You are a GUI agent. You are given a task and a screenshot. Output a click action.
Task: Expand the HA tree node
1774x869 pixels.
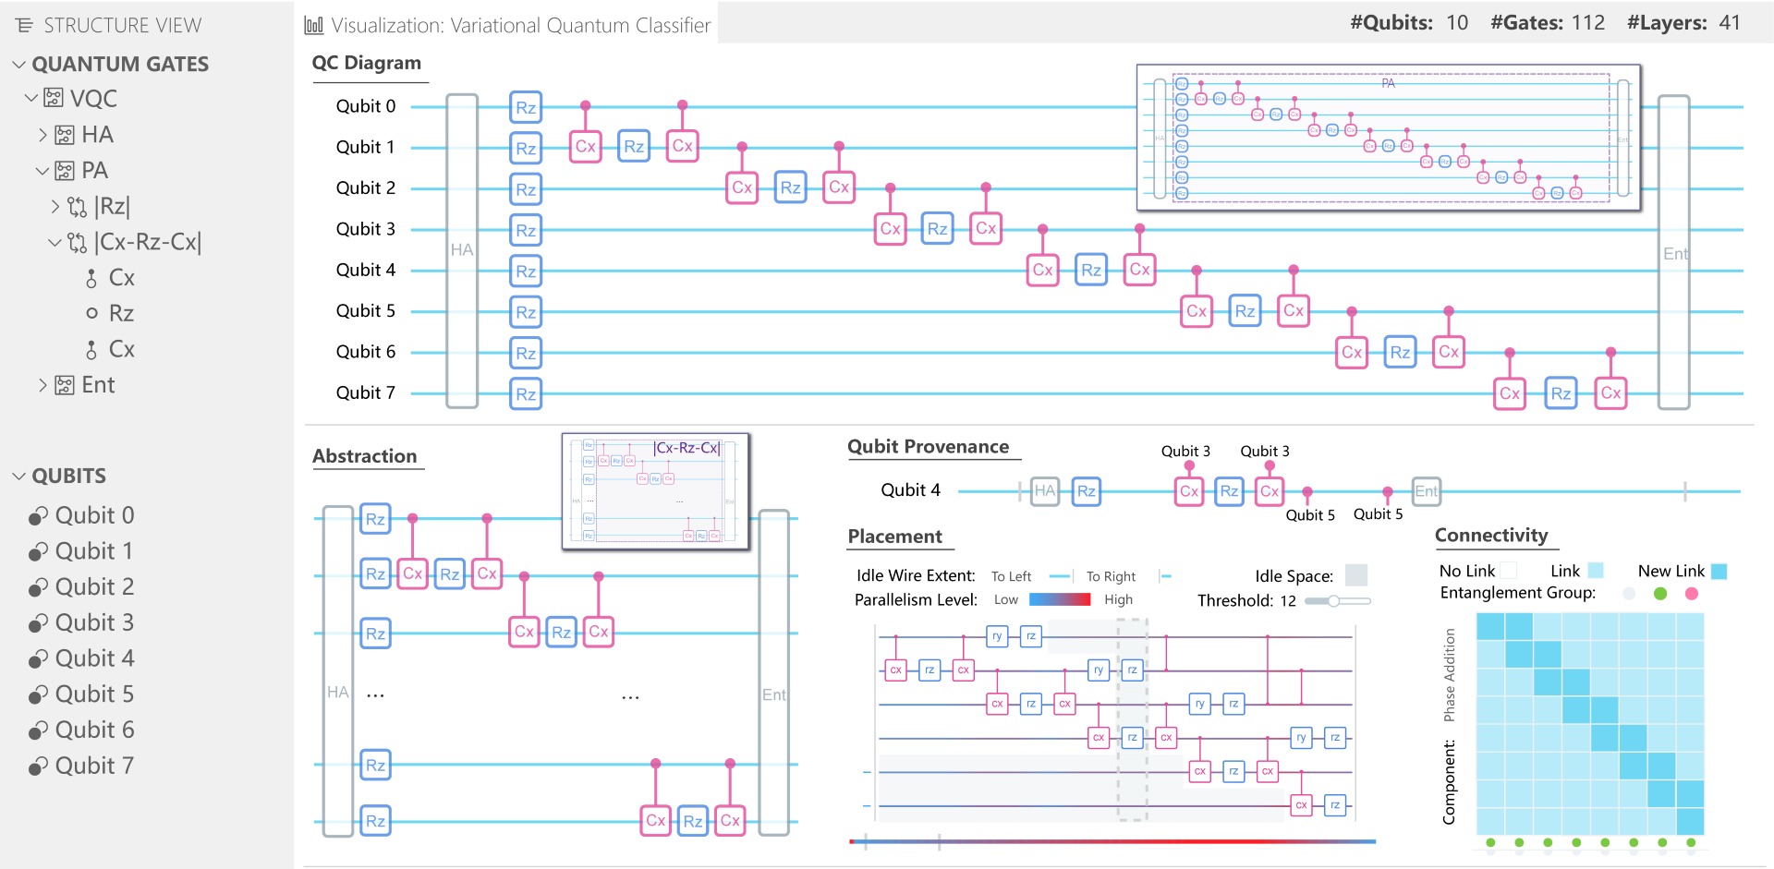point(43,135)
